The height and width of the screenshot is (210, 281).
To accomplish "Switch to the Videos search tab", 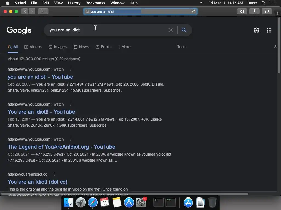I will (33, 47).
